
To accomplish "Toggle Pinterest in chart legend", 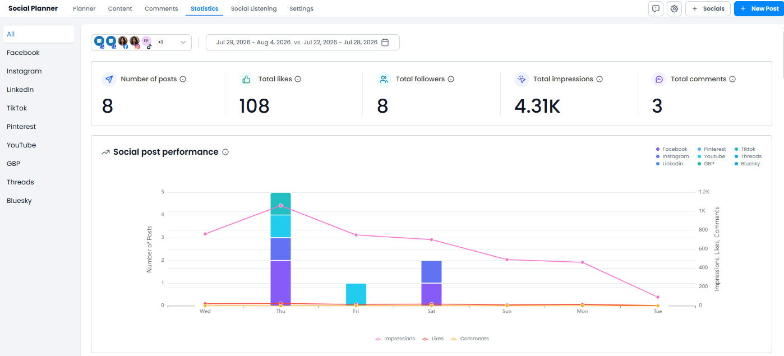I will pos(712,149).
